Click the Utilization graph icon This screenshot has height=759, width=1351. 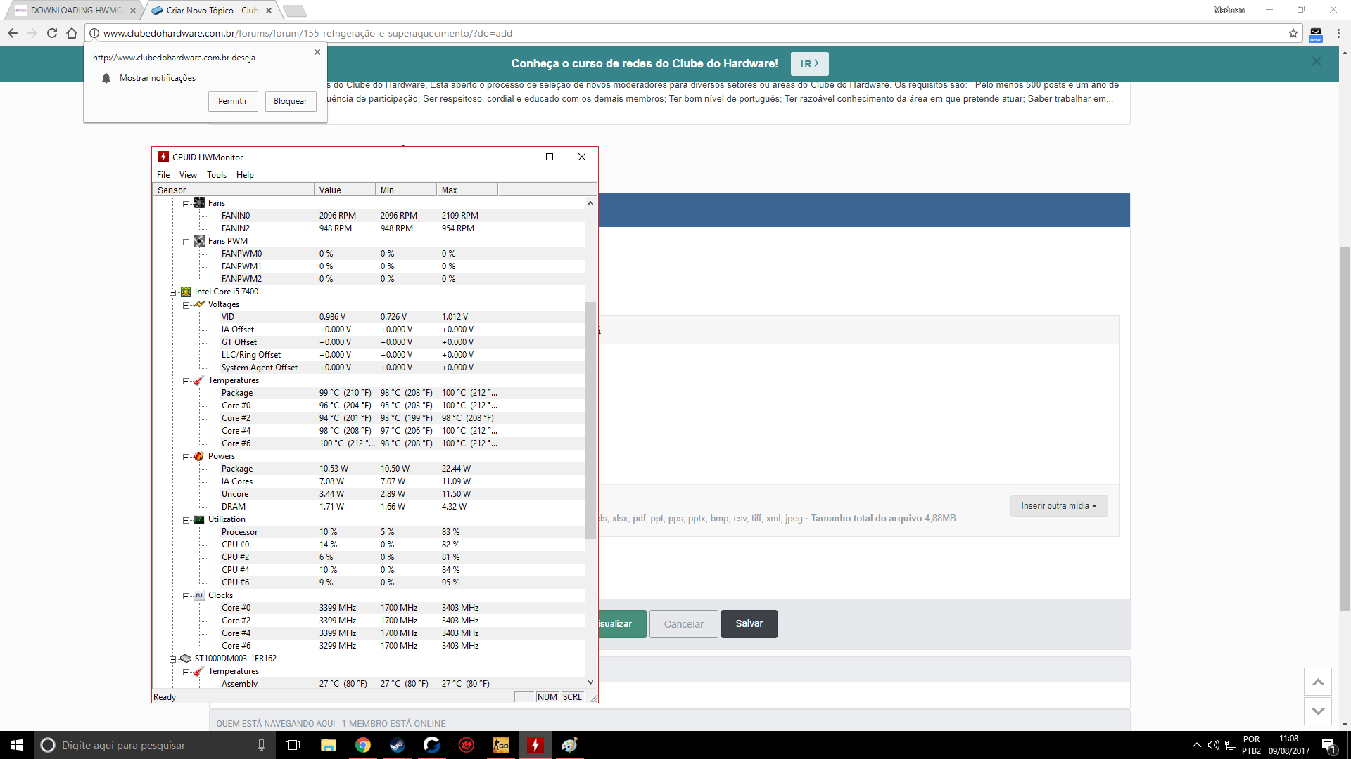click(199, 519)
